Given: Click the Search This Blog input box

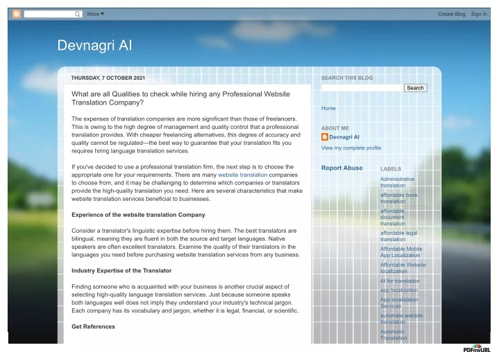Looking at the screenshot, I should tap(362, 88).
